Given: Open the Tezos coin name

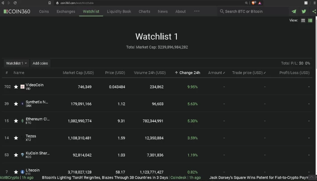Looking at the screenshot, I should coord(31,136).
